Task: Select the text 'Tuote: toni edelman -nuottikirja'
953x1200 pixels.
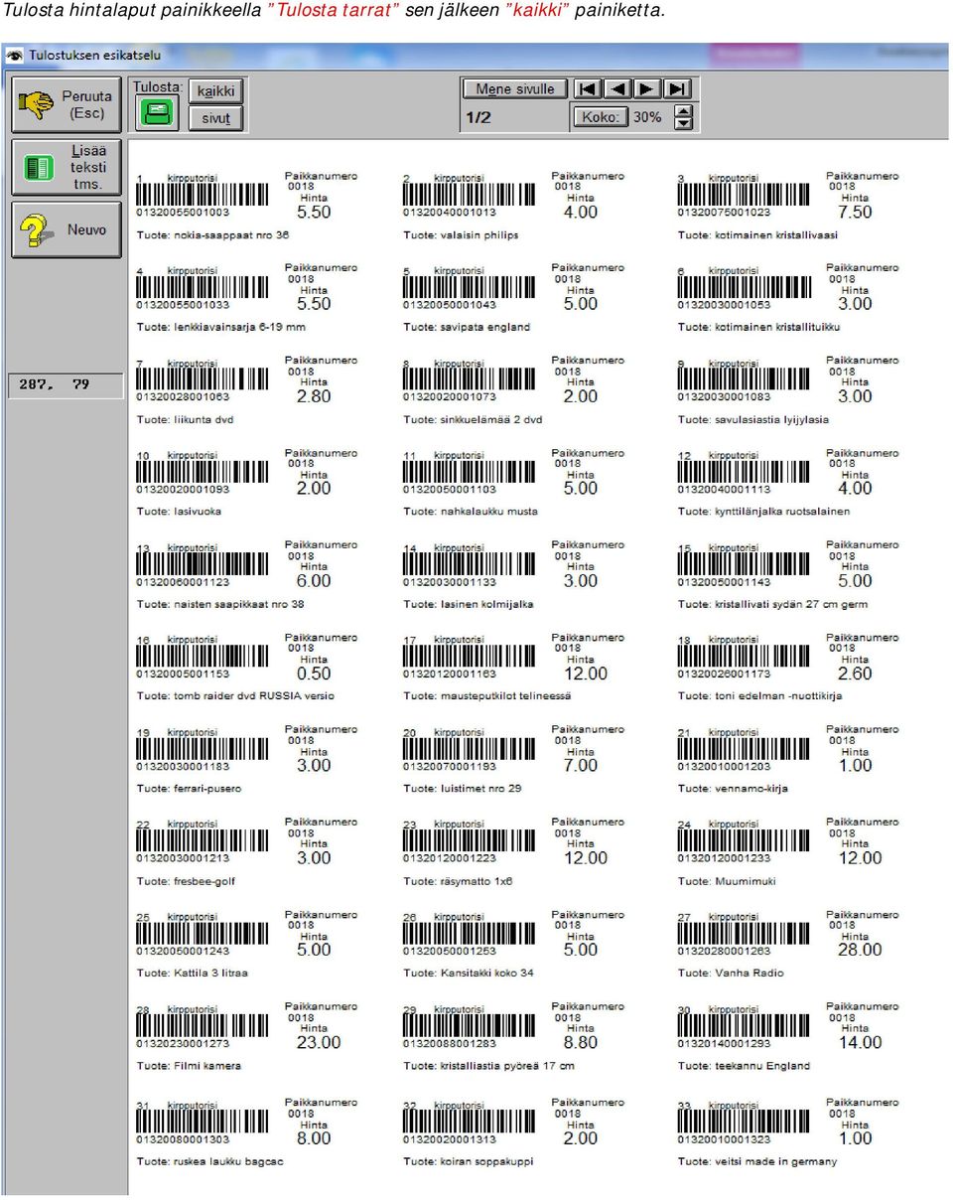Action: click(760, 695)
